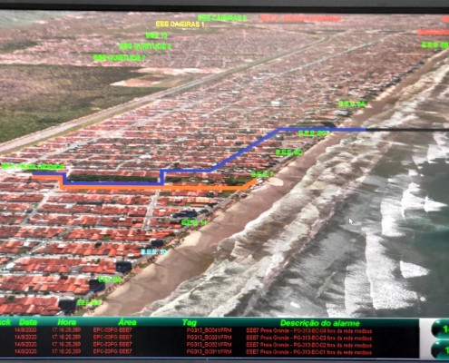Open the E.E.E. 7 station near beach
449x363 pixels.
[262, 174]
